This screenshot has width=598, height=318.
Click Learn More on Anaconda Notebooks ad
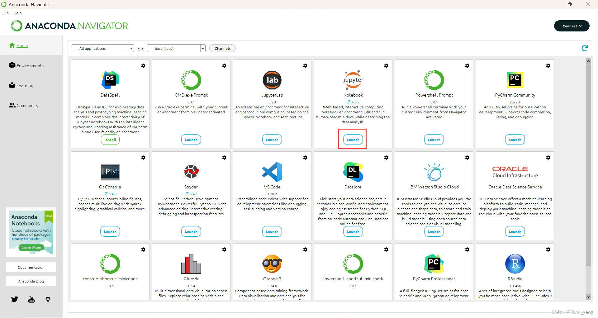[31, 248]
